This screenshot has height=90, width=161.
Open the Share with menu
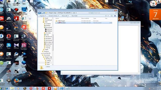pyautogui.click(x=65, y=16)
